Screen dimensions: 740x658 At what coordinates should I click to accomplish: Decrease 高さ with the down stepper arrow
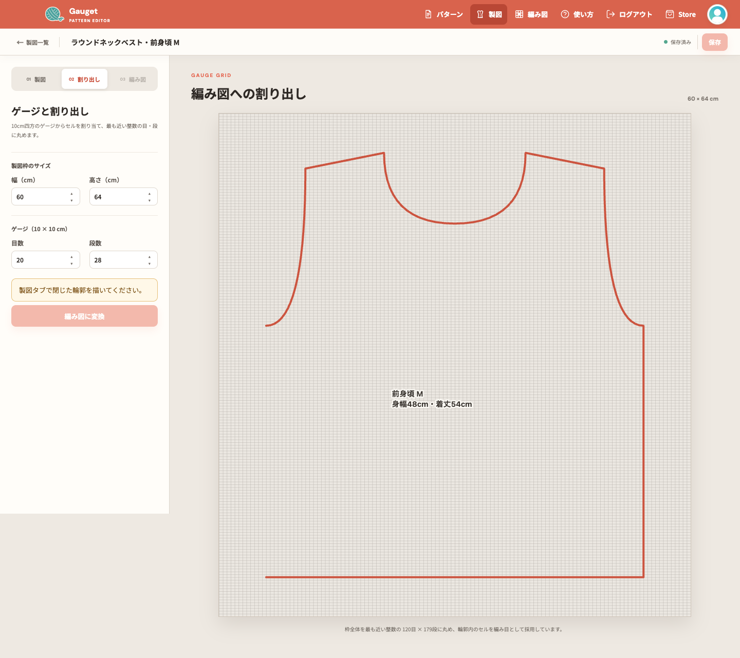click(150, 200)
